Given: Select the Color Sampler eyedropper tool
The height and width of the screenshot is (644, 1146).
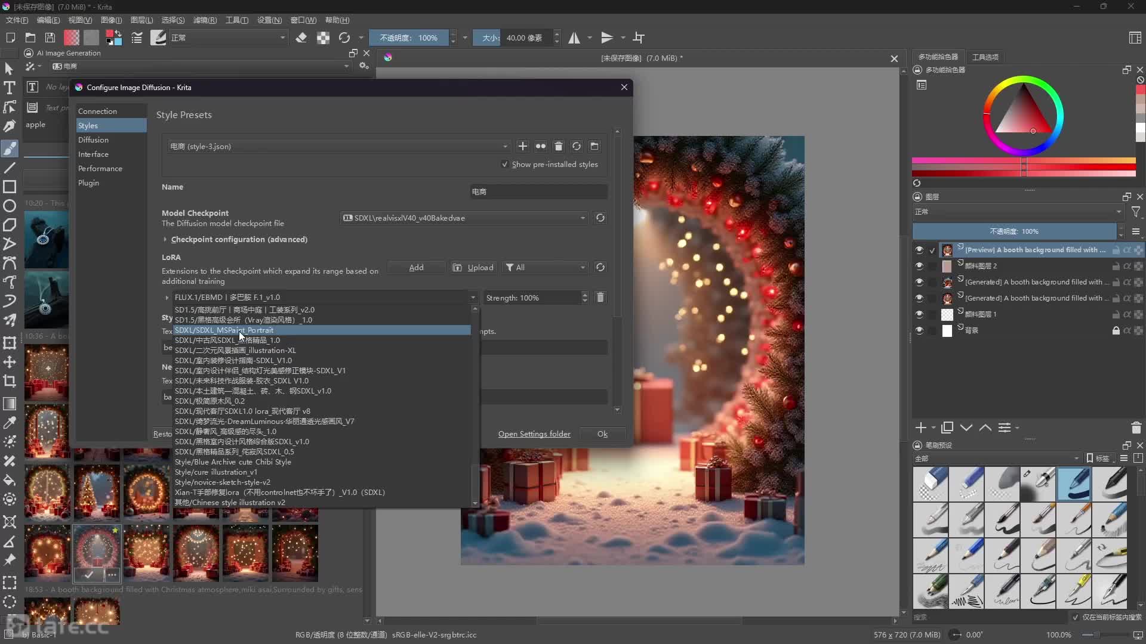Looking at the screenshot, I should pyautogui.click(x=10, y=423).
